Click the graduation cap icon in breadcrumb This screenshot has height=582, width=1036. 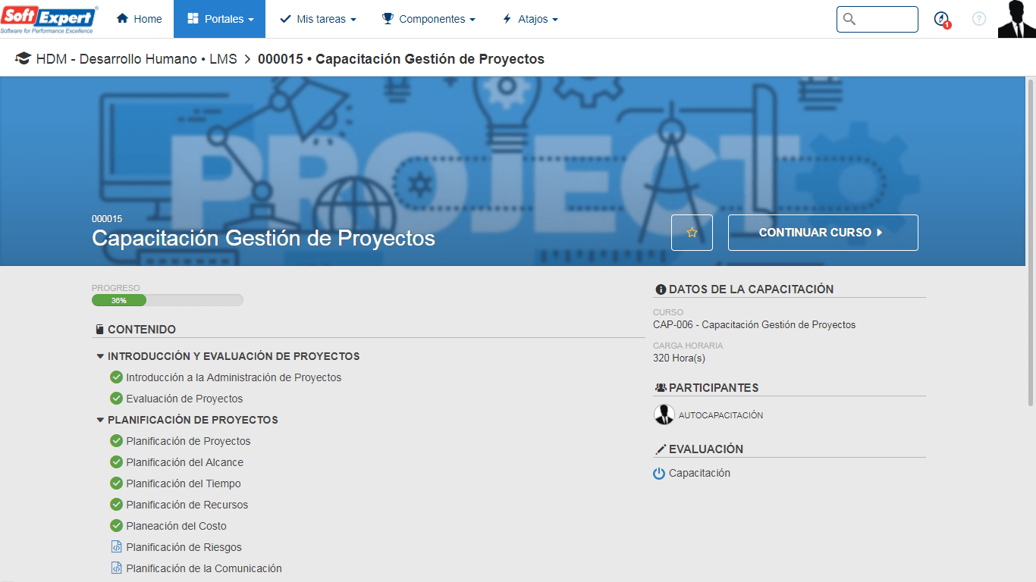point(23,59)
